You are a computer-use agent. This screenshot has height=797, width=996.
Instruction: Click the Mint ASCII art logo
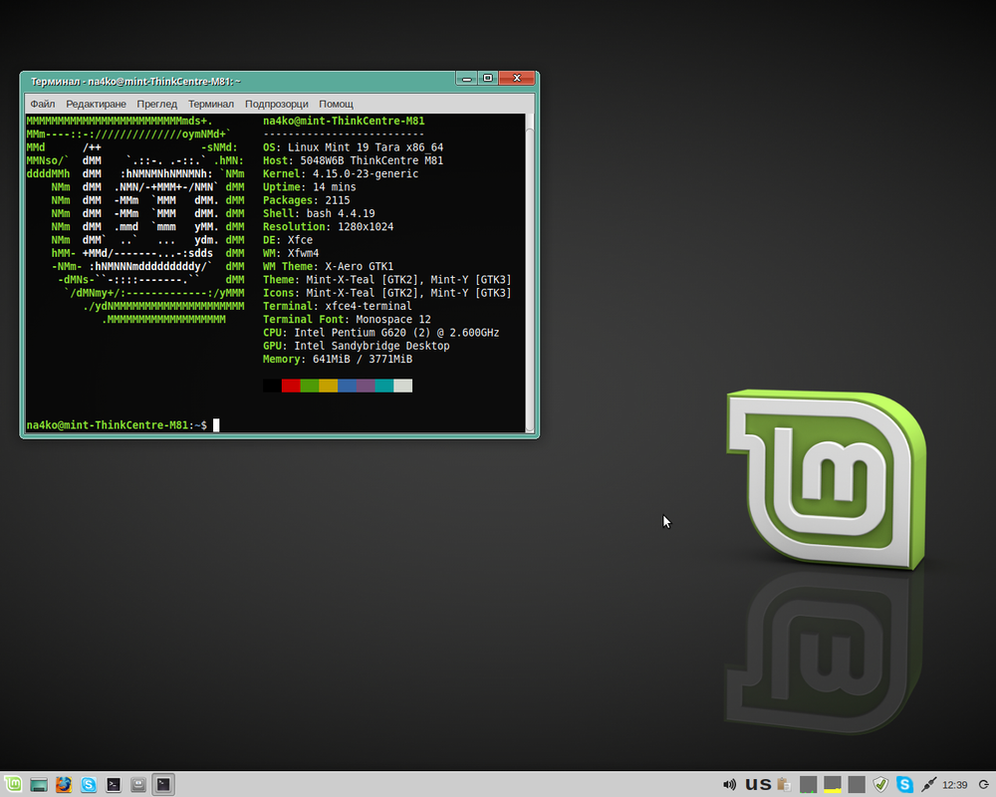pyautogui.click(x=135, y=220)
